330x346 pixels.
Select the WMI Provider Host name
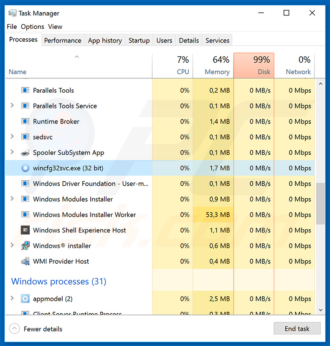(61, 262)
